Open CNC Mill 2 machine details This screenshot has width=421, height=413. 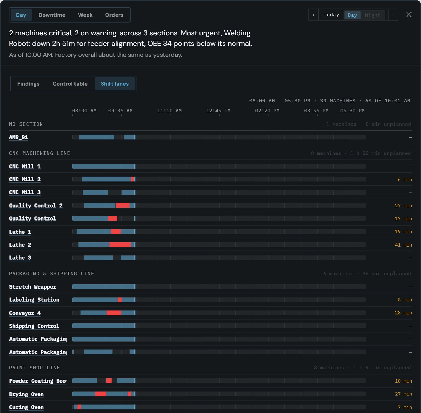coord(25,179)
